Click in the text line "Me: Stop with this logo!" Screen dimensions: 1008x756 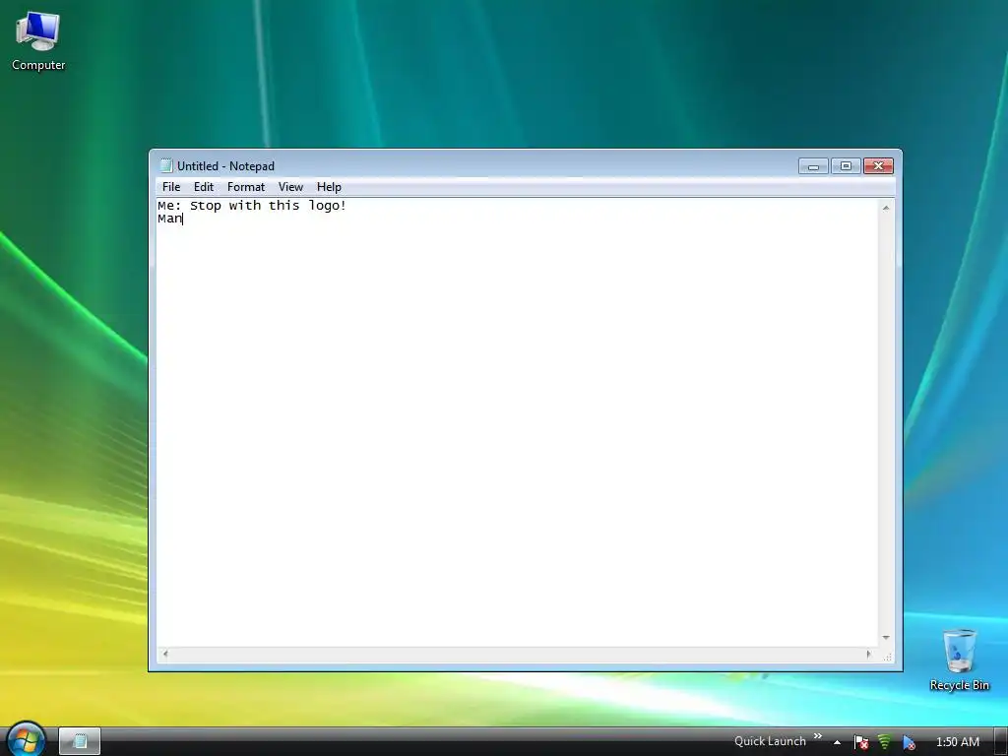[x=252, y=206]
